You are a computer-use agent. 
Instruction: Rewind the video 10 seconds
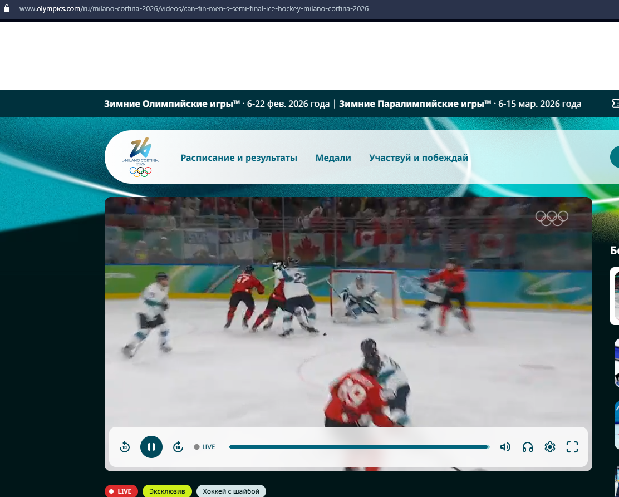[x=125, y=447]
